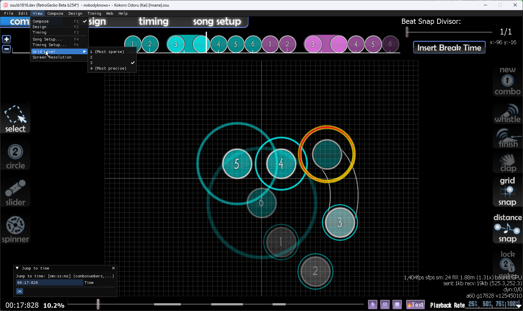Choose the slider tool
523x311 pixels.
pos(15,193)
